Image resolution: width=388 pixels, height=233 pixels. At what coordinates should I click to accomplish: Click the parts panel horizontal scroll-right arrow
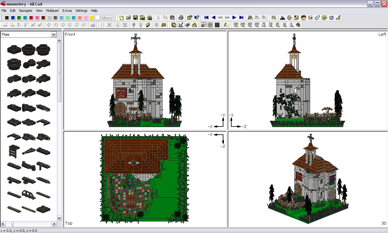[54, 224]
